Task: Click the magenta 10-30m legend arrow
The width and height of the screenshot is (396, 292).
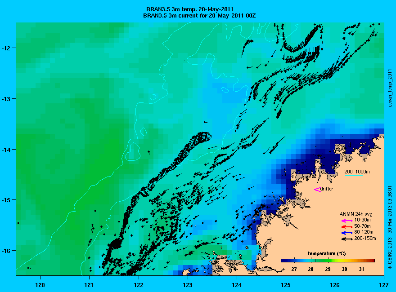Action: (347, 221)
